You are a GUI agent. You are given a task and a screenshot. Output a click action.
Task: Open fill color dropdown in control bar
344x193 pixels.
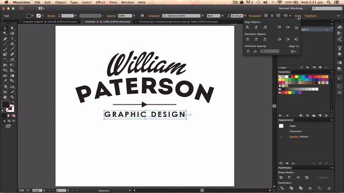tap(33, 16)
